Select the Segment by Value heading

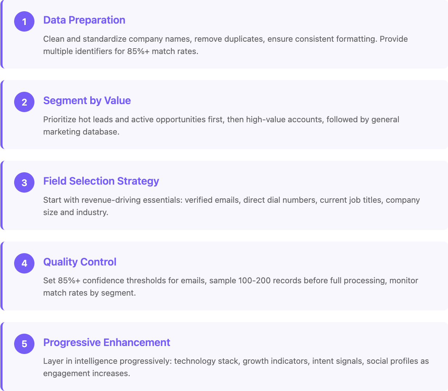(x=87, y=100)
